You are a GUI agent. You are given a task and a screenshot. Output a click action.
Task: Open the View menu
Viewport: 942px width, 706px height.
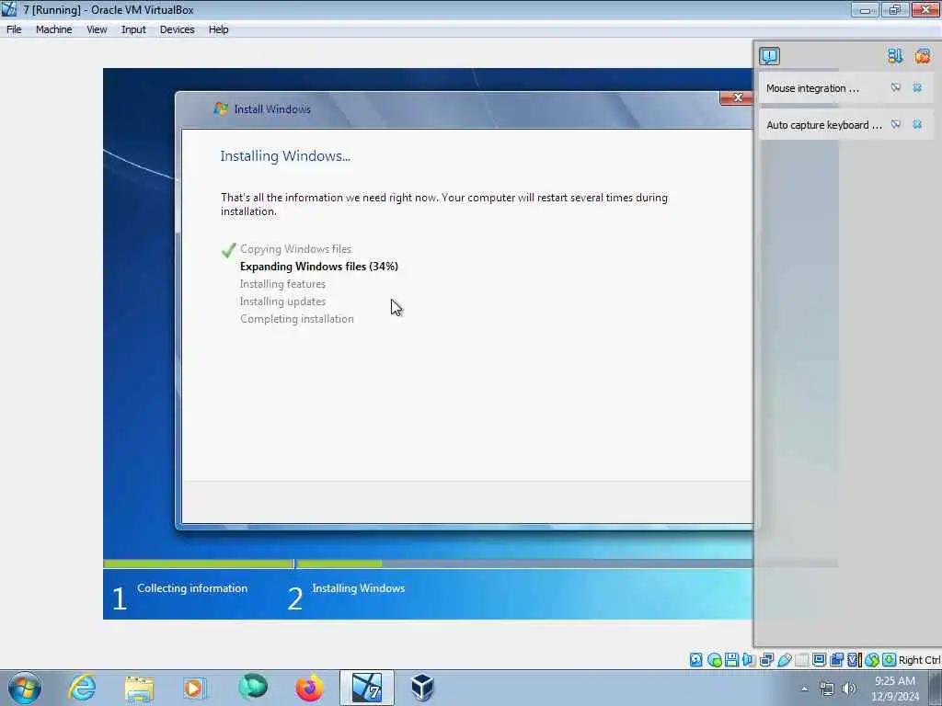(x=96, y=29)
